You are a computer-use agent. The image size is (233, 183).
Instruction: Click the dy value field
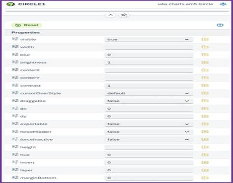[149, 117]
